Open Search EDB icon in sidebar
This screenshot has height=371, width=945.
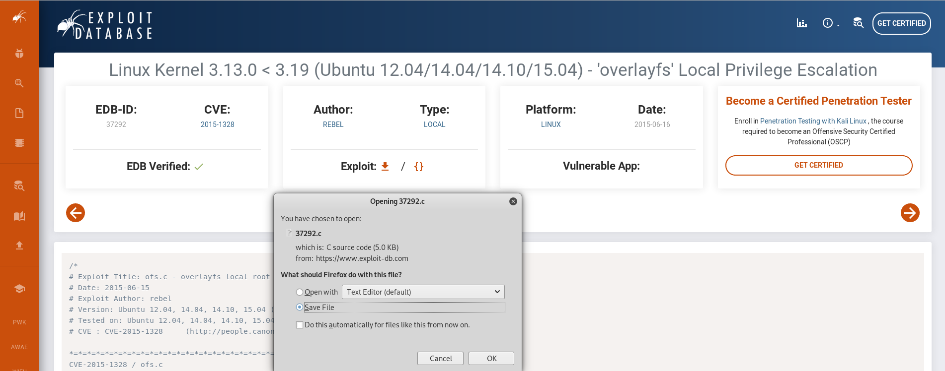(x=19, y=186)
